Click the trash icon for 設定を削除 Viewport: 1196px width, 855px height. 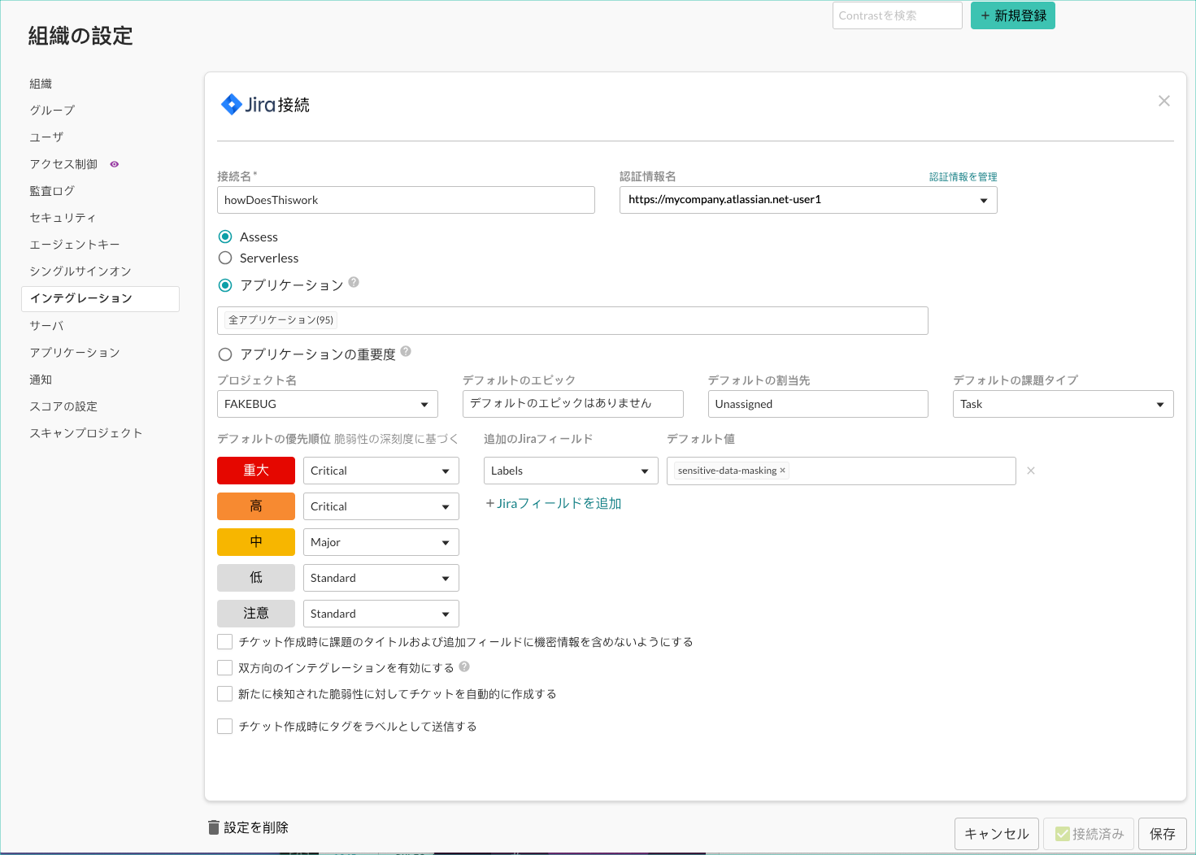pos(214,827)
